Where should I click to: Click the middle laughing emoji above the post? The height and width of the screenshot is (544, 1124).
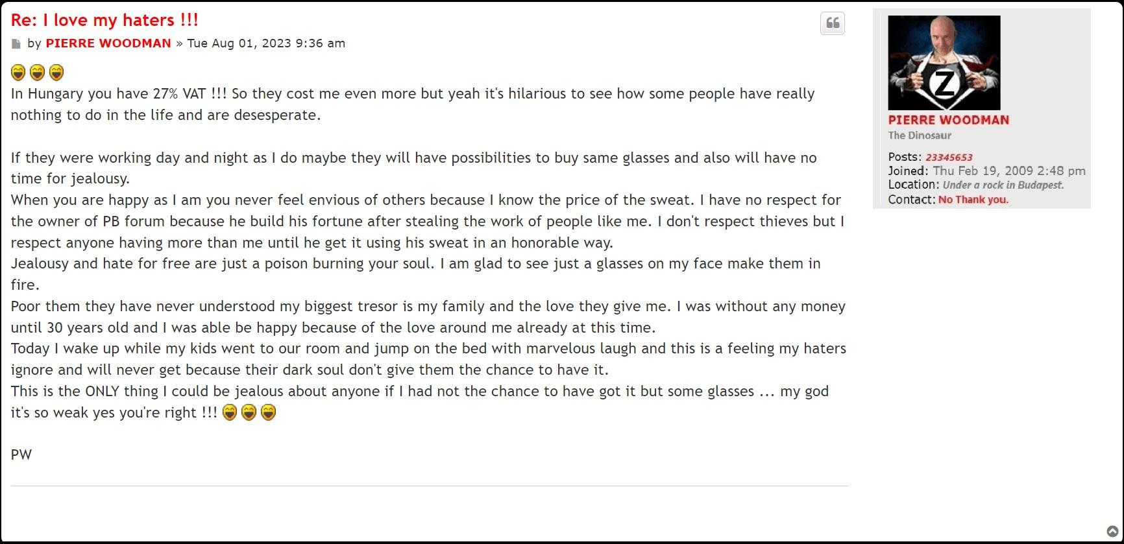coord(38,72)
